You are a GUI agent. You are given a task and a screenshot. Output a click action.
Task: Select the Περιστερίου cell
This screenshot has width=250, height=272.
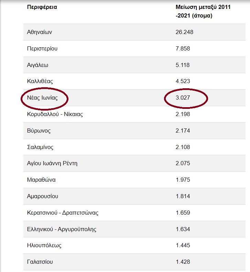click(42, 48)
